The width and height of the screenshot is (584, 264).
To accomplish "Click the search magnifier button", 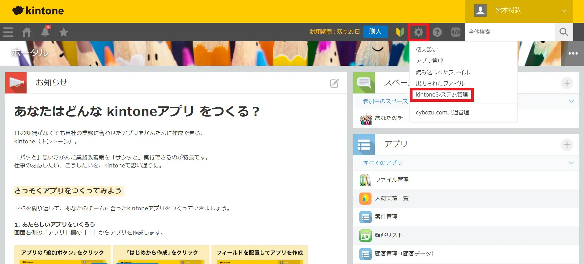I will click(x=564, y=32).
